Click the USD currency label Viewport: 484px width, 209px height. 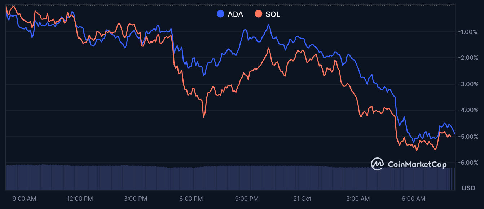point(468,188)
